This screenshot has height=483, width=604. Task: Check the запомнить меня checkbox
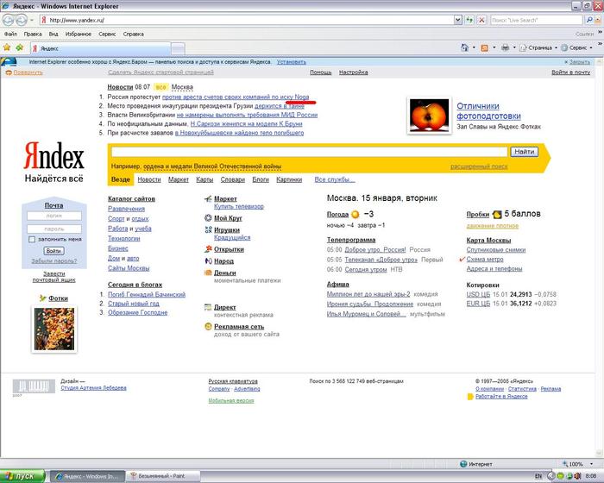(x=32, y=240)
